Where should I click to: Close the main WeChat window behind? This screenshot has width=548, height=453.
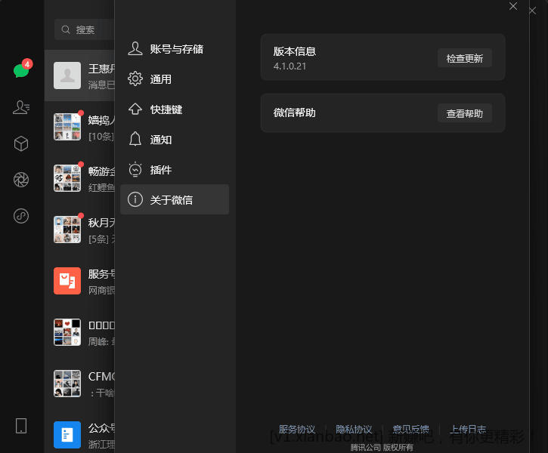(x=532, y=11)
